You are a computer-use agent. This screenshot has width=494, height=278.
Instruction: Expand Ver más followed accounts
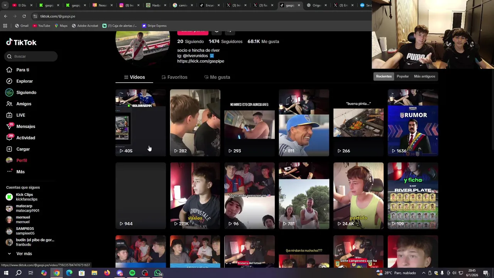(x=20, y=254)
